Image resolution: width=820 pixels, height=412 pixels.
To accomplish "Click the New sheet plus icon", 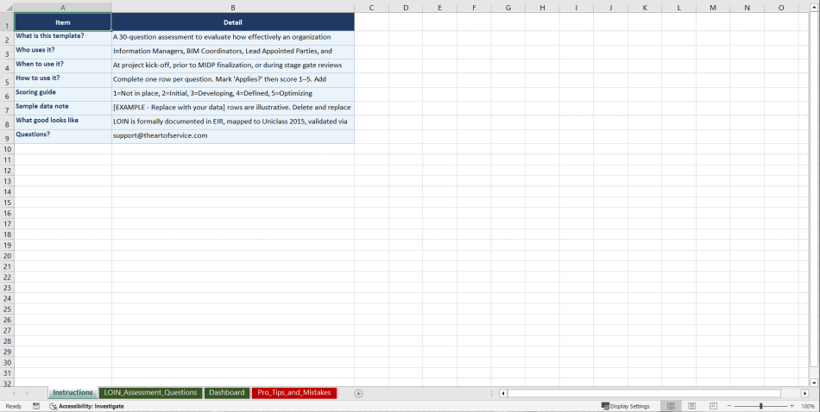I will [358, 393].
